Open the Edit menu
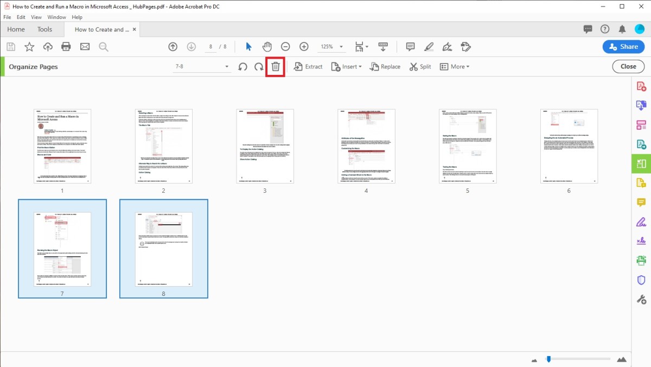 (x=21, y=17)
